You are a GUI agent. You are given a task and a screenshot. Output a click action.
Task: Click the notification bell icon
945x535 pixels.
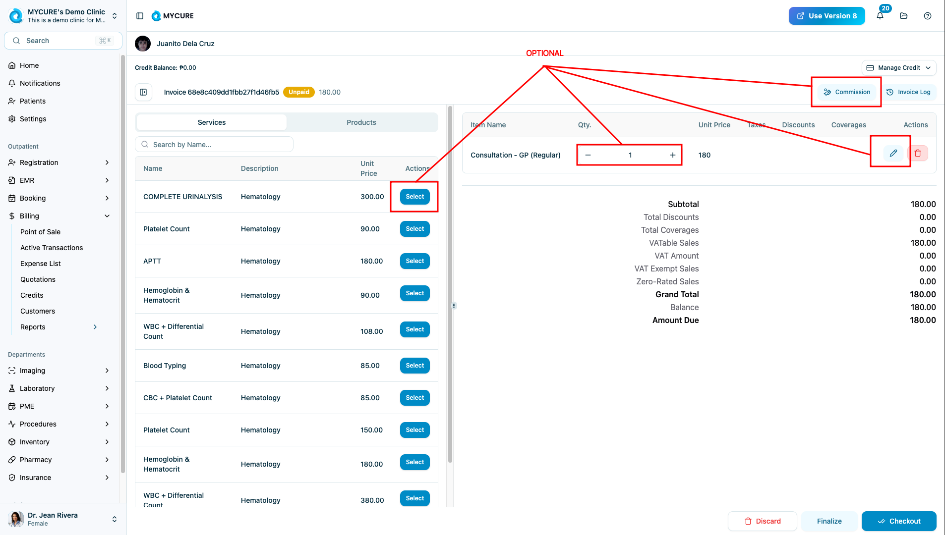pyautogui.click(x=880, y=16)
